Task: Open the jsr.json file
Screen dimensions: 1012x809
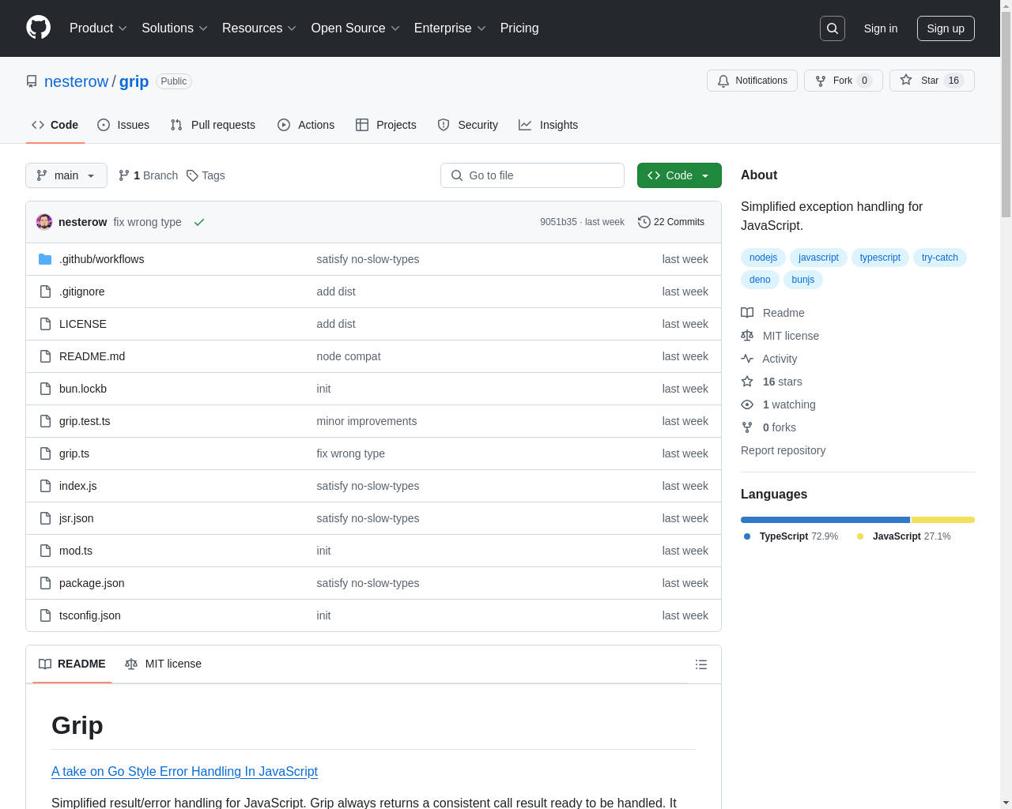Action: pos(77,518)
